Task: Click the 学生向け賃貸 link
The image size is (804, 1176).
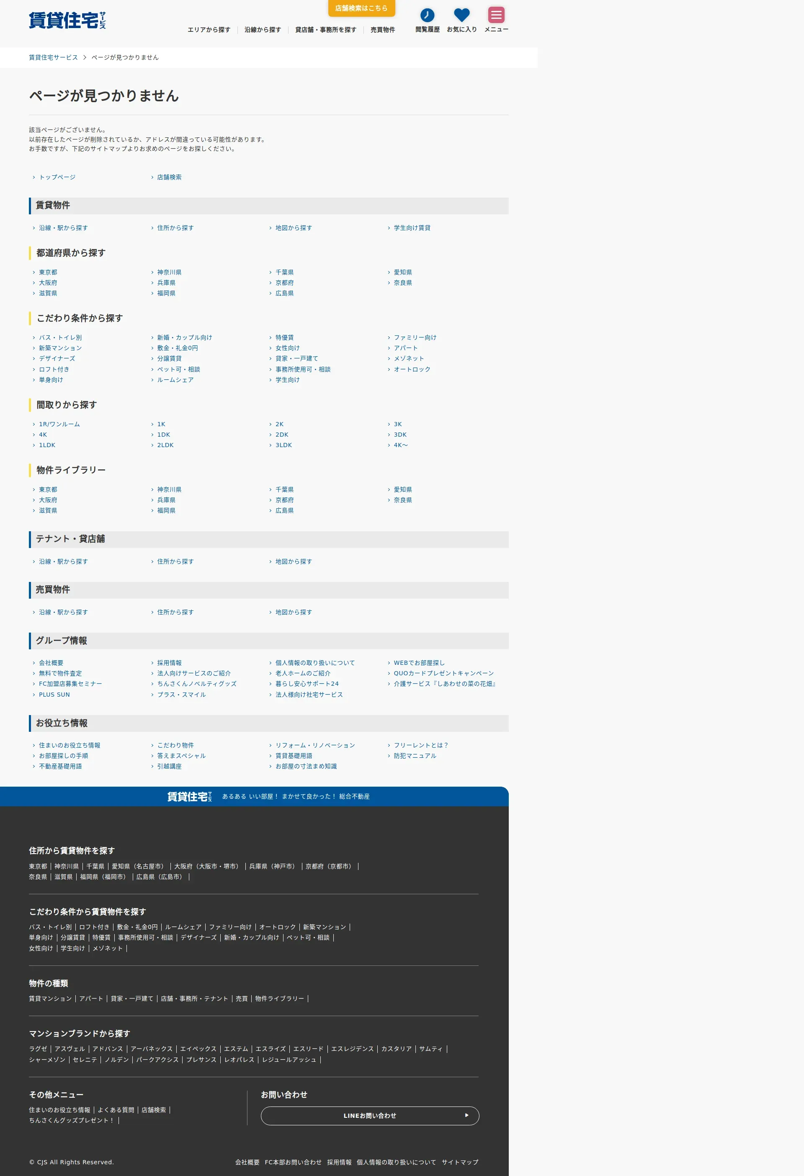Action: (412, 228)
